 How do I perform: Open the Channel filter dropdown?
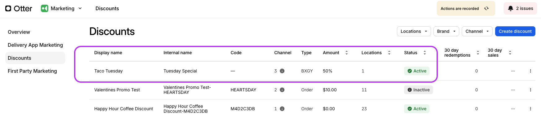[477, 31]
